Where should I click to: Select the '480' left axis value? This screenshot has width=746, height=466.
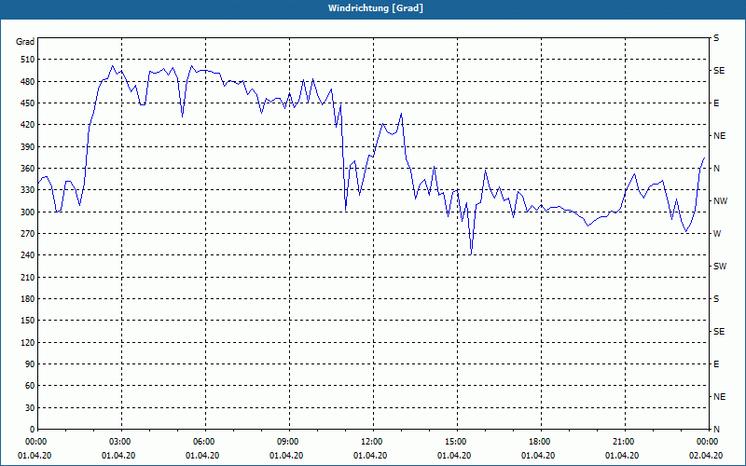pos(28,81)
